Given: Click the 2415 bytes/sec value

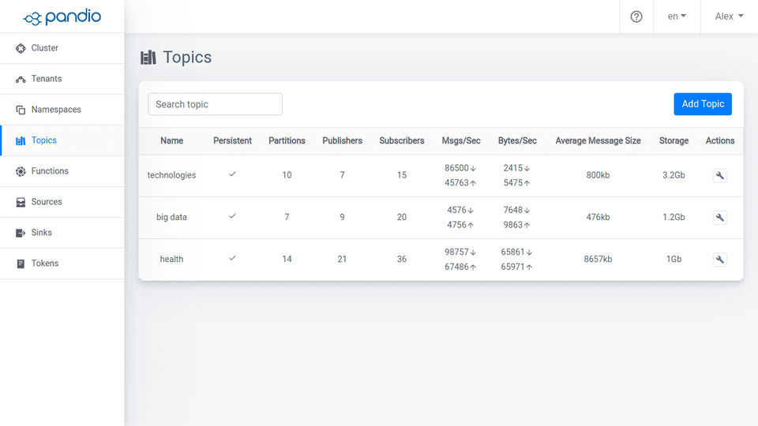Looking at the screenshot, I should coord(513,168).
